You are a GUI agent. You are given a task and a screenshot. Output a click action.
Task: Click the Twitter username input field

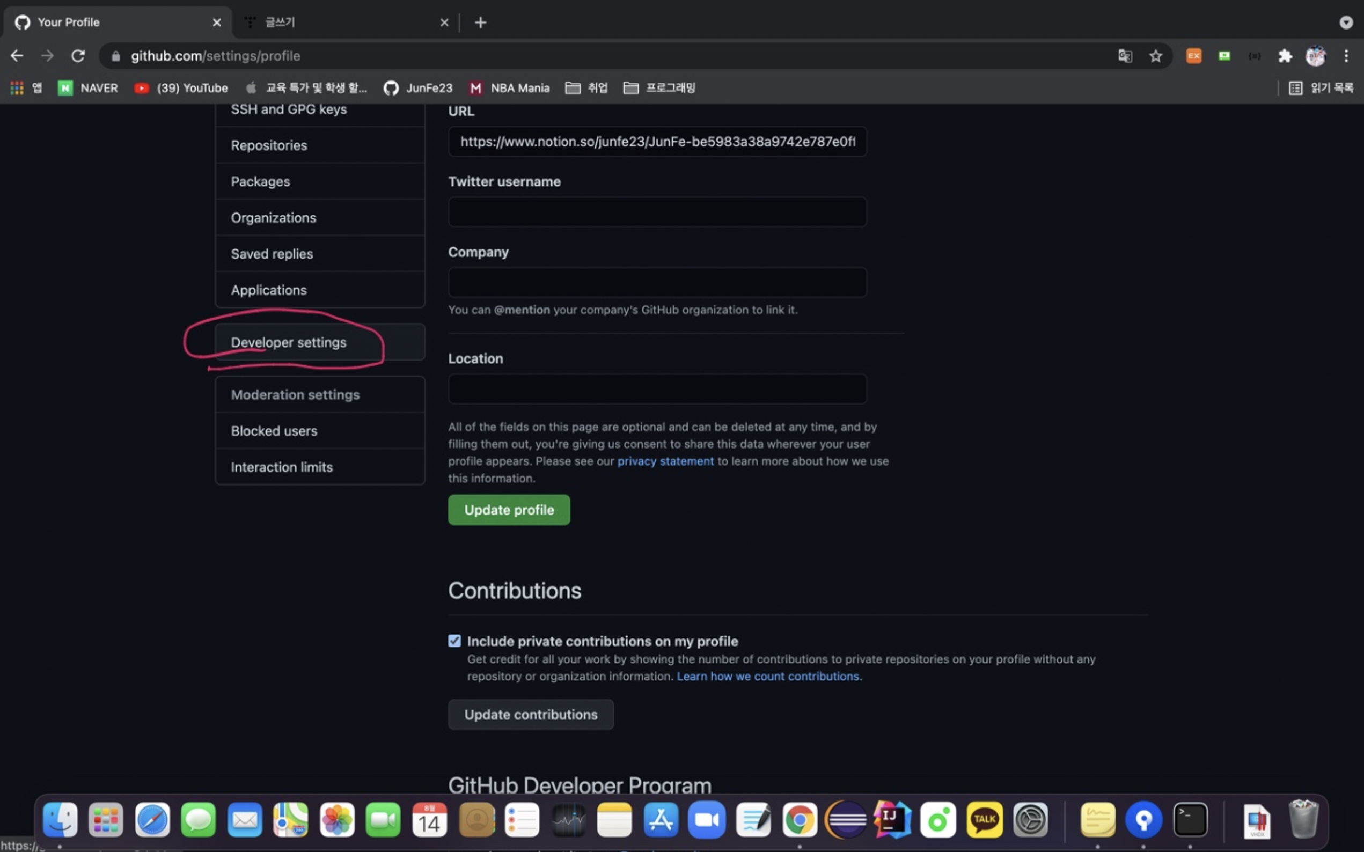[657, 212]
